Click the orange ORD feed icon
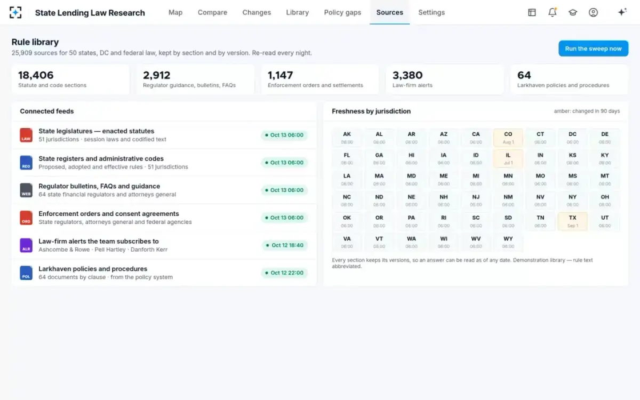 pos(26,218)
